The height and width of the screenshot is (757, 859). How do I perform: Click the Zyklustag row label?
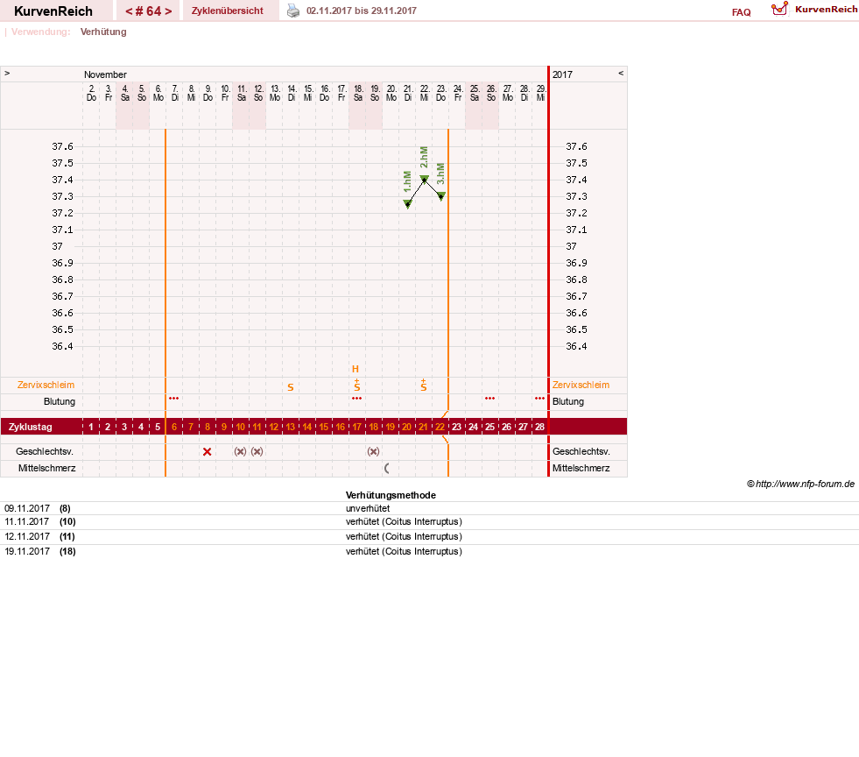point(30,427)
